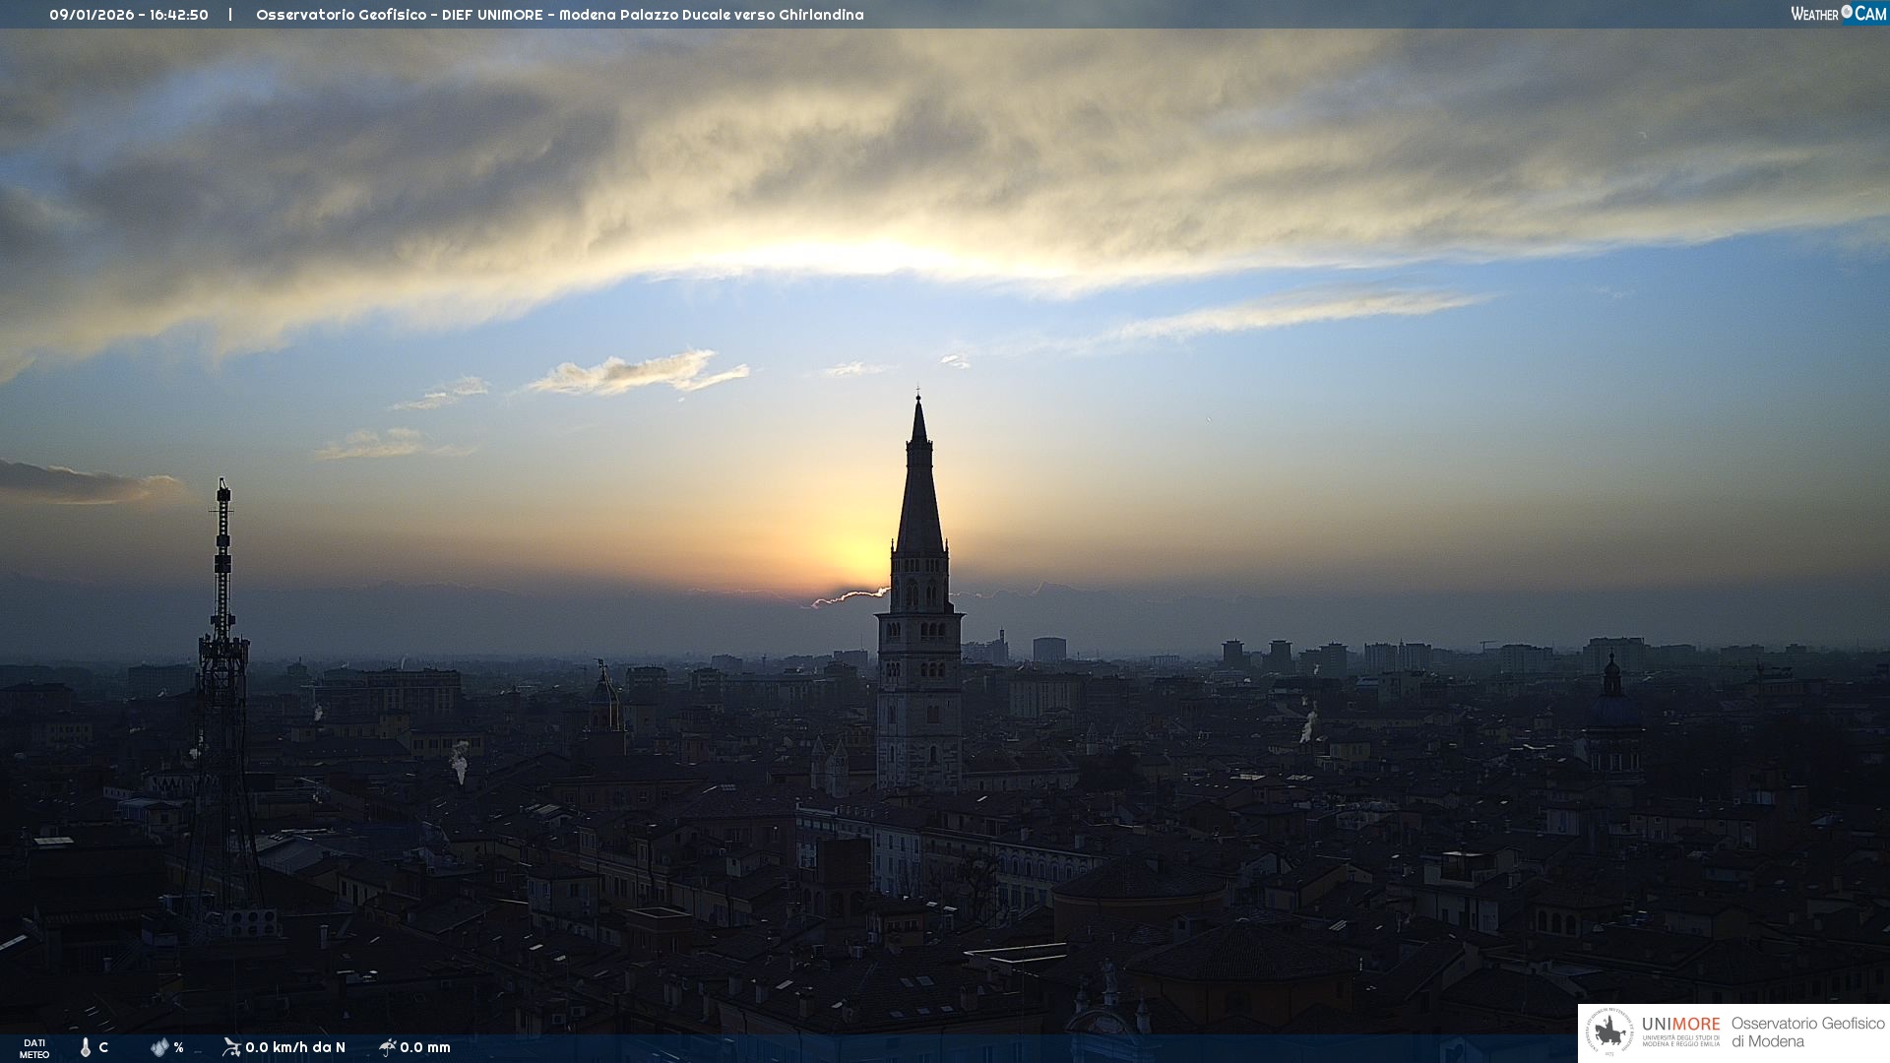Click the umbrella rainfall icon
Screen dimensions: 1890x1063
[x=387, y=1047]
